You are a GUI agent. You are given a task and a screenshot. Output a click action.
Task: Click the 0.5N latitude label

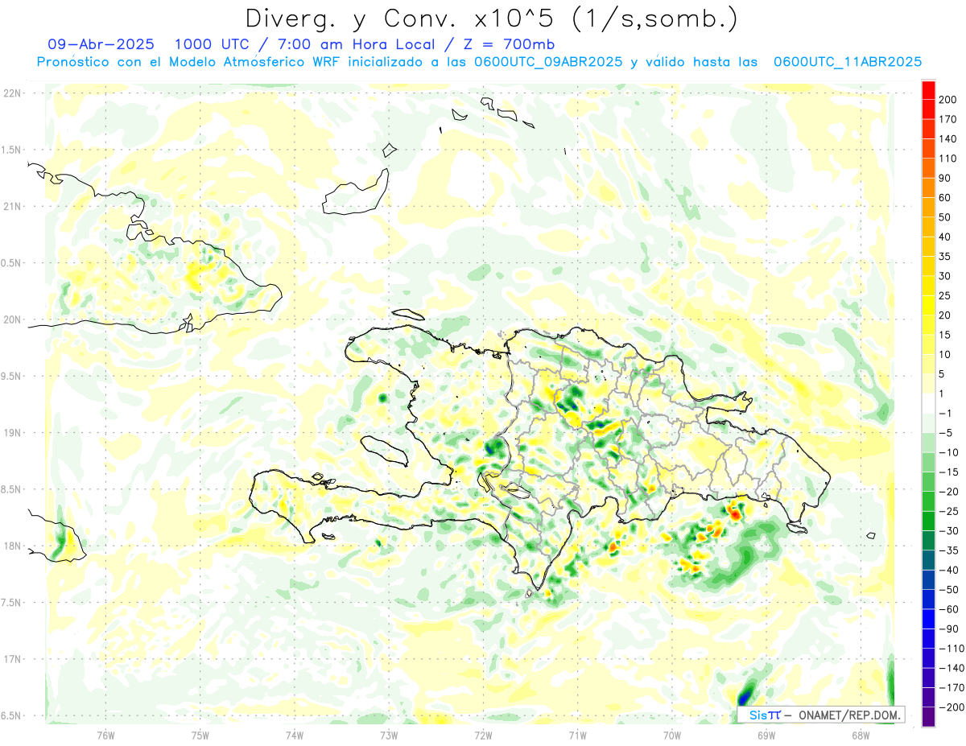[11, 263]
